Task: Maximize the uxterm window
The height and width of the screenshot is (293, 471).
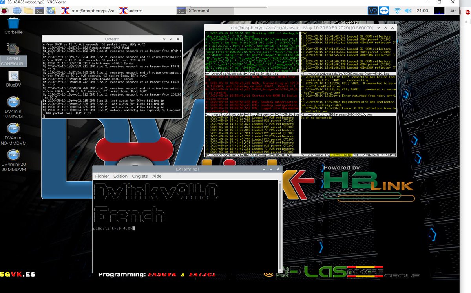Action: [172, 39]
